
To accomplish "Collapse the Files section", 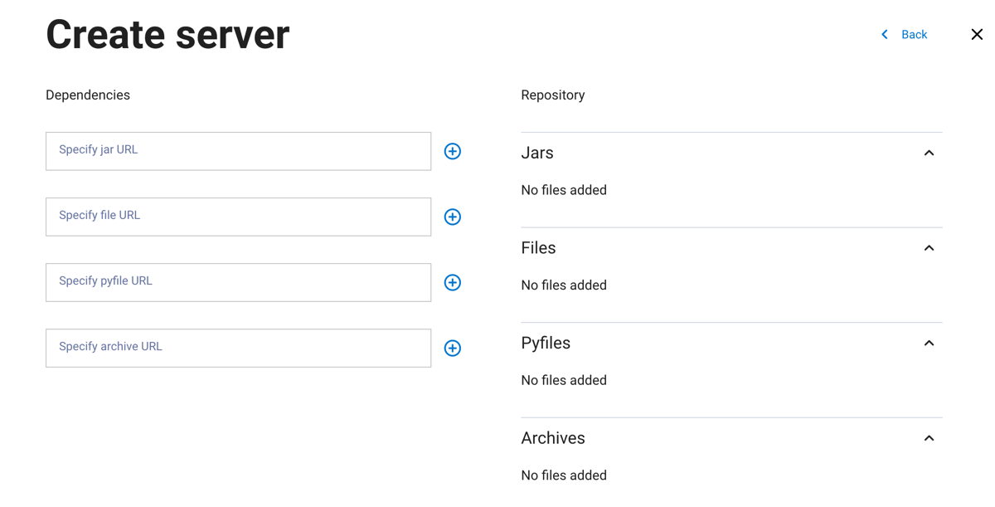I will (x=929, y=247).
